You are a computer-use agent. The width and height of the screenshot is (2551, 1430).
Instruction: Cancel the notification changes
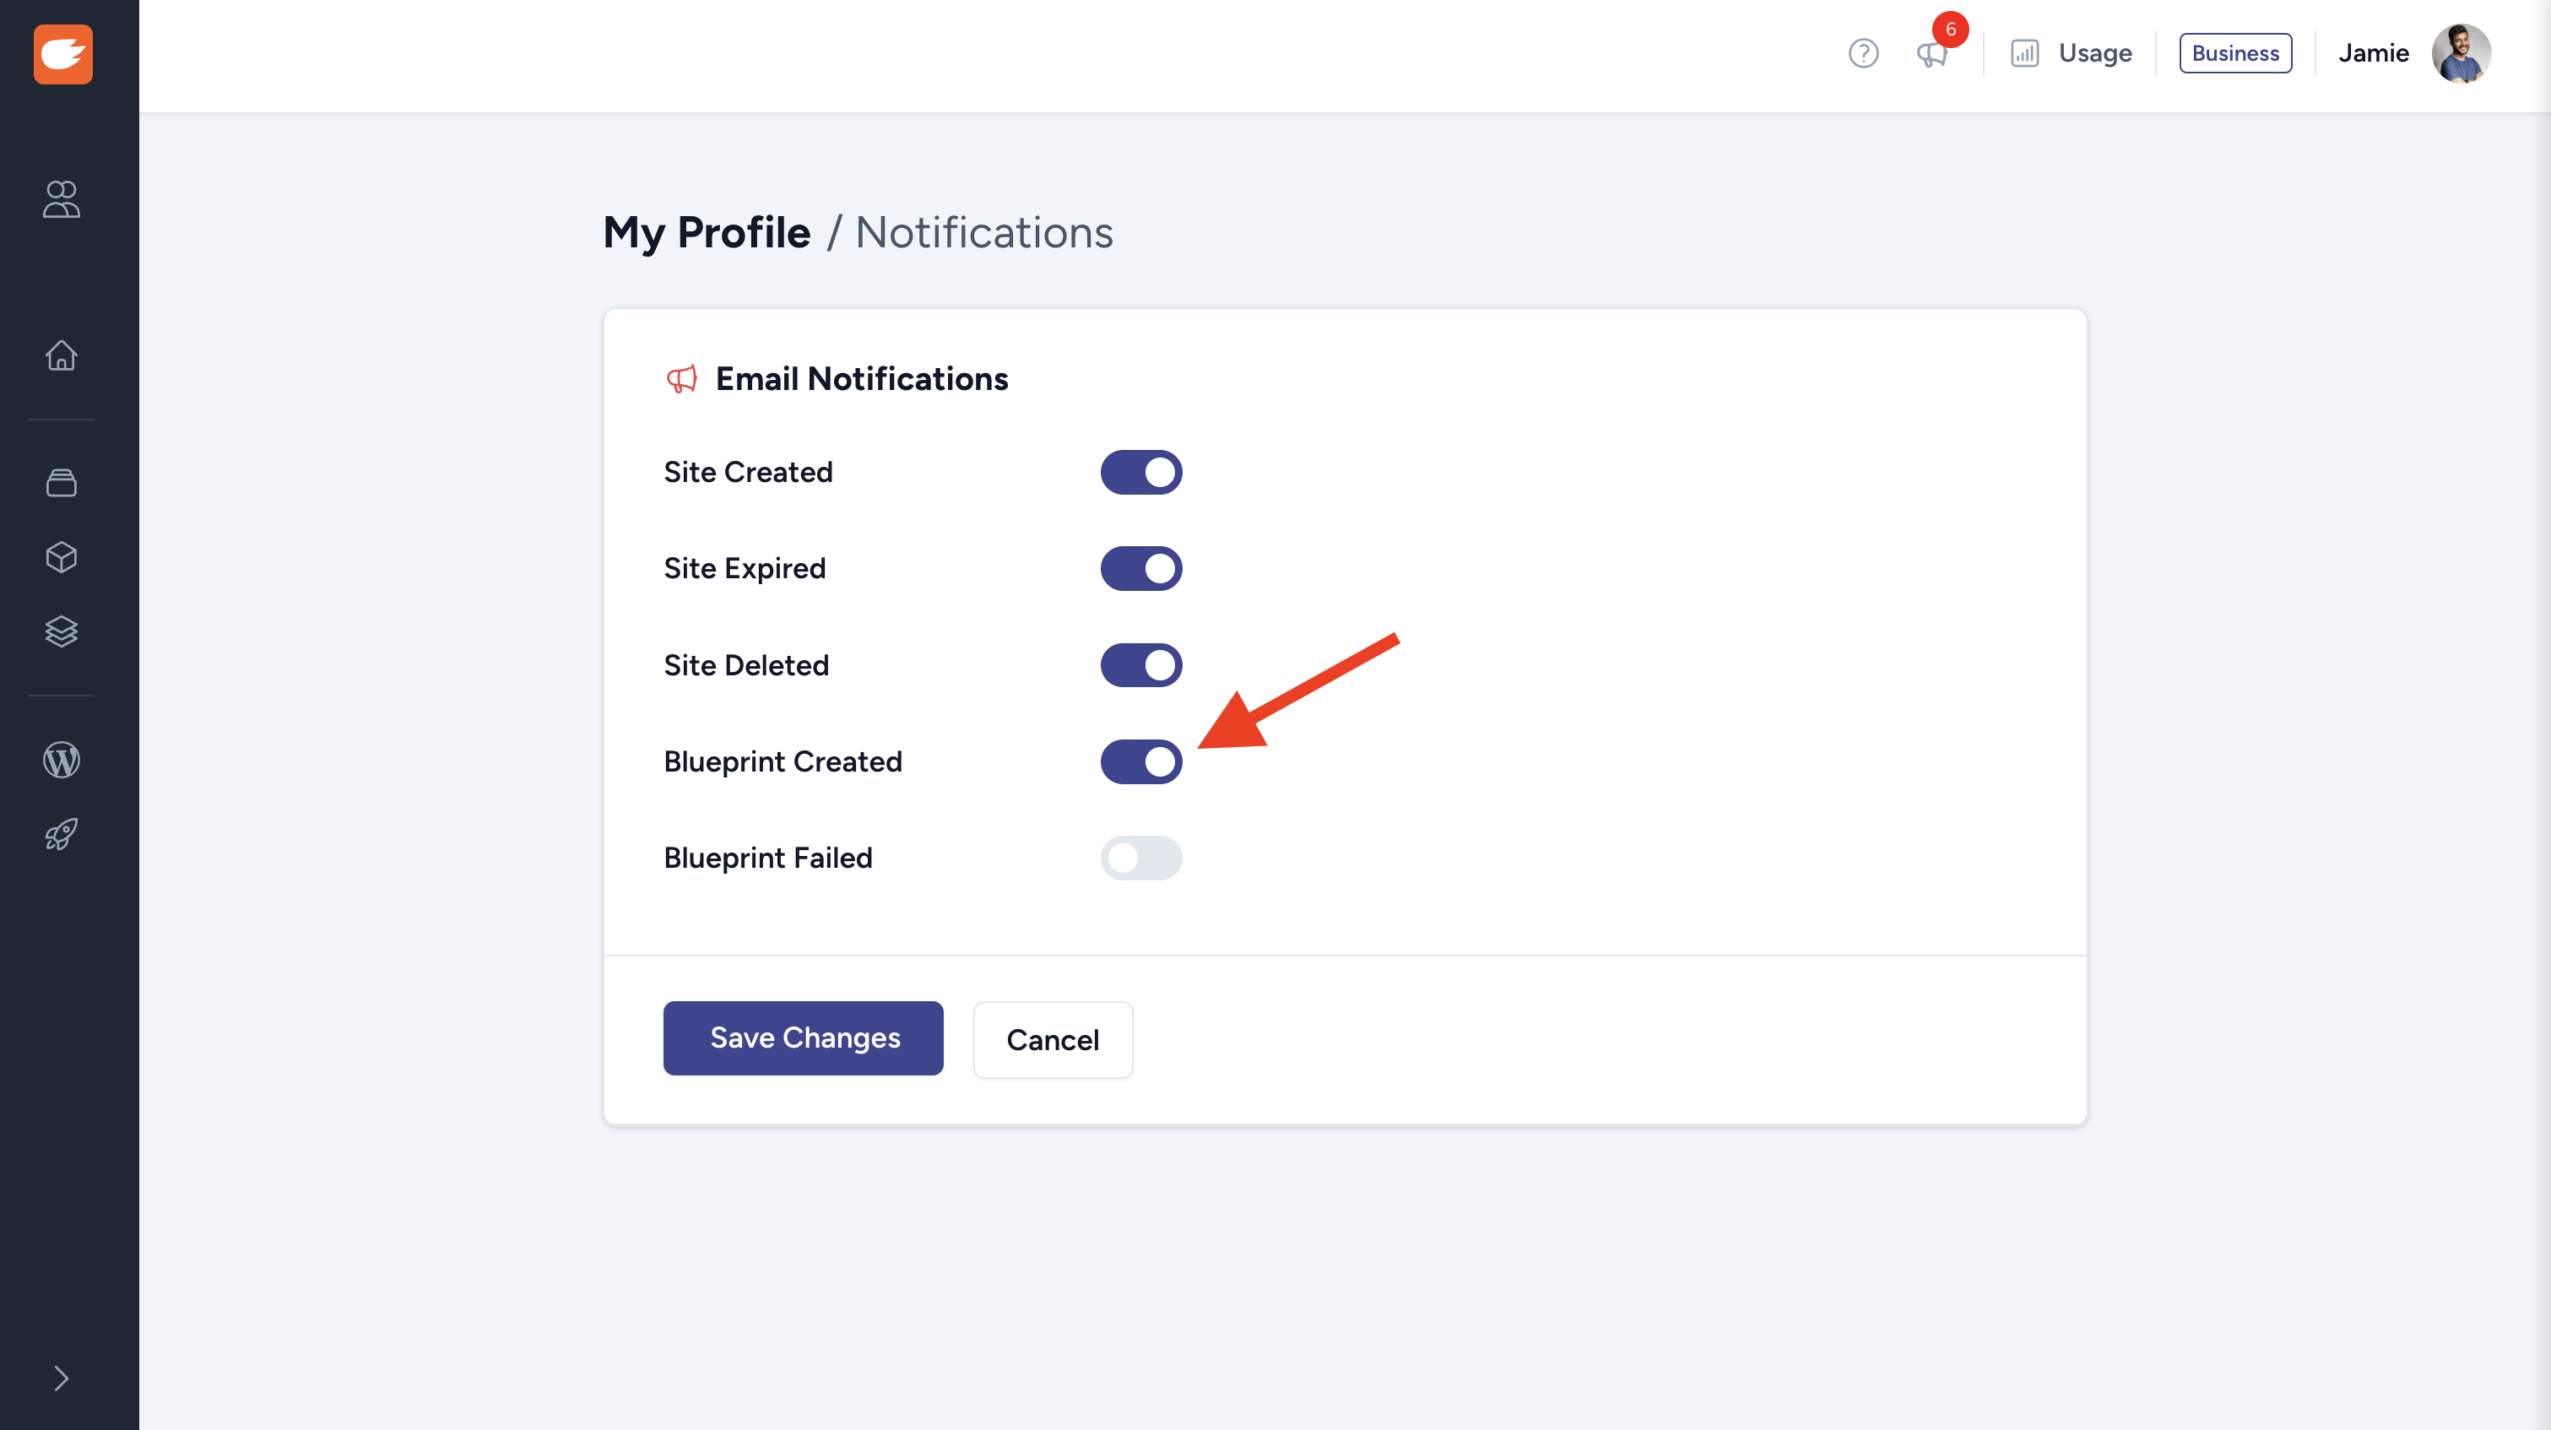click(x=1053, y=1039)
